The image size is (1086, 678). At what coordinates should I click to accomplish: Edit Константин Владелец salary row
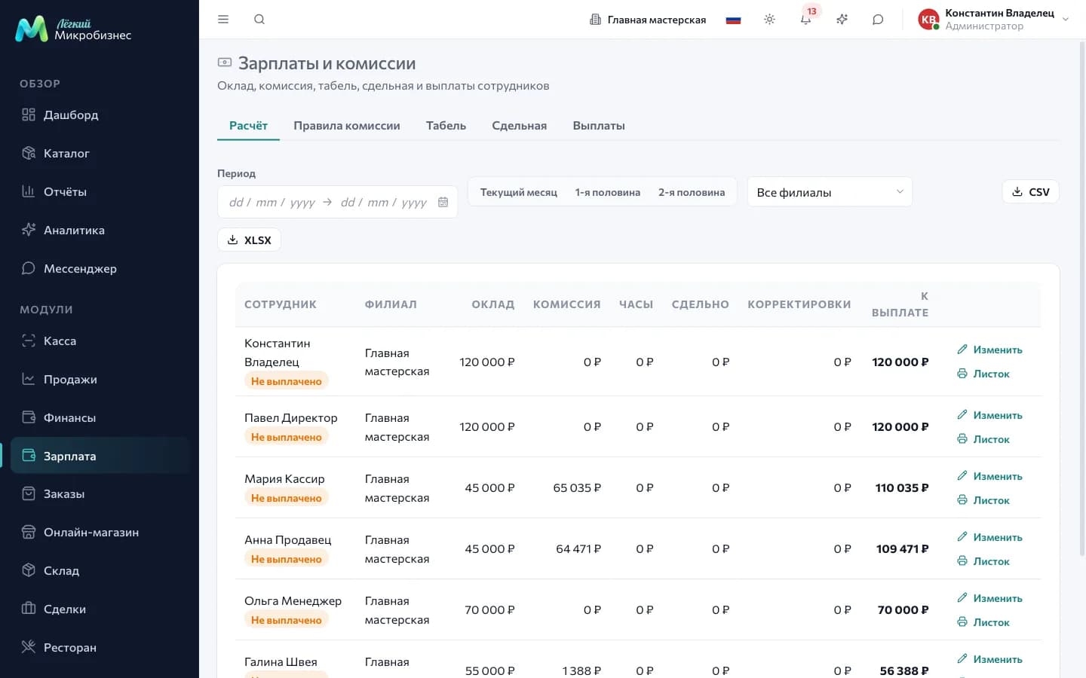point(989,350)
